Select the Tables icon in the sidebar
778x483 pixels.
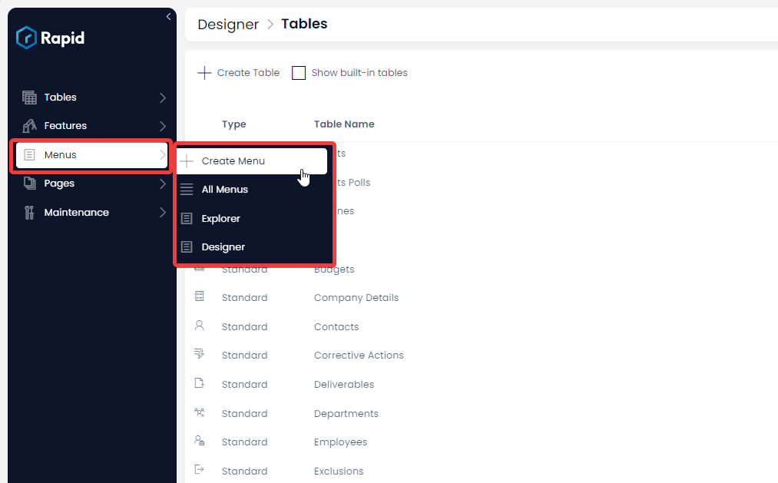click(x=29, y=97)
